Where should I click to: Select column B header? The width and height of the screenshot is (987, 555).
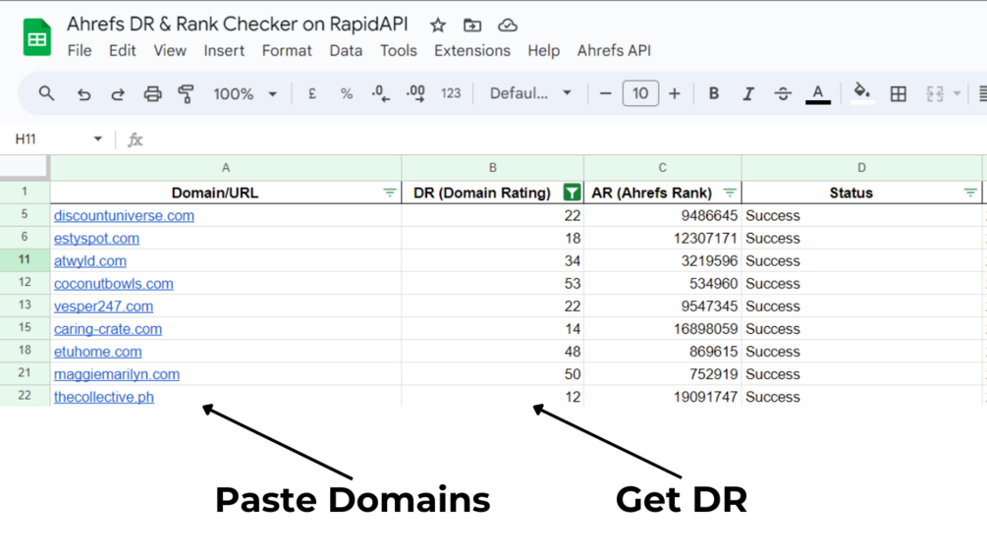point(492,168)
